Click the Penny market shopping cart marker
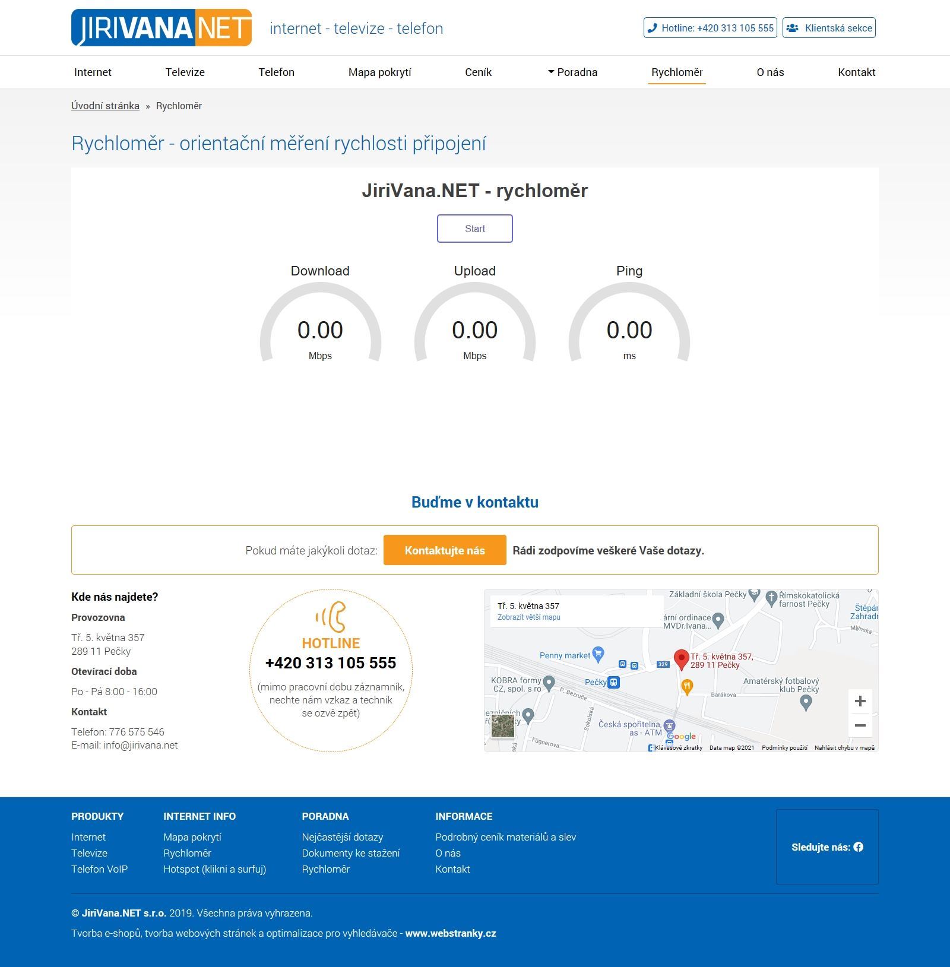The height and width of the screenshot is (967, 950). tap(598, 654)
